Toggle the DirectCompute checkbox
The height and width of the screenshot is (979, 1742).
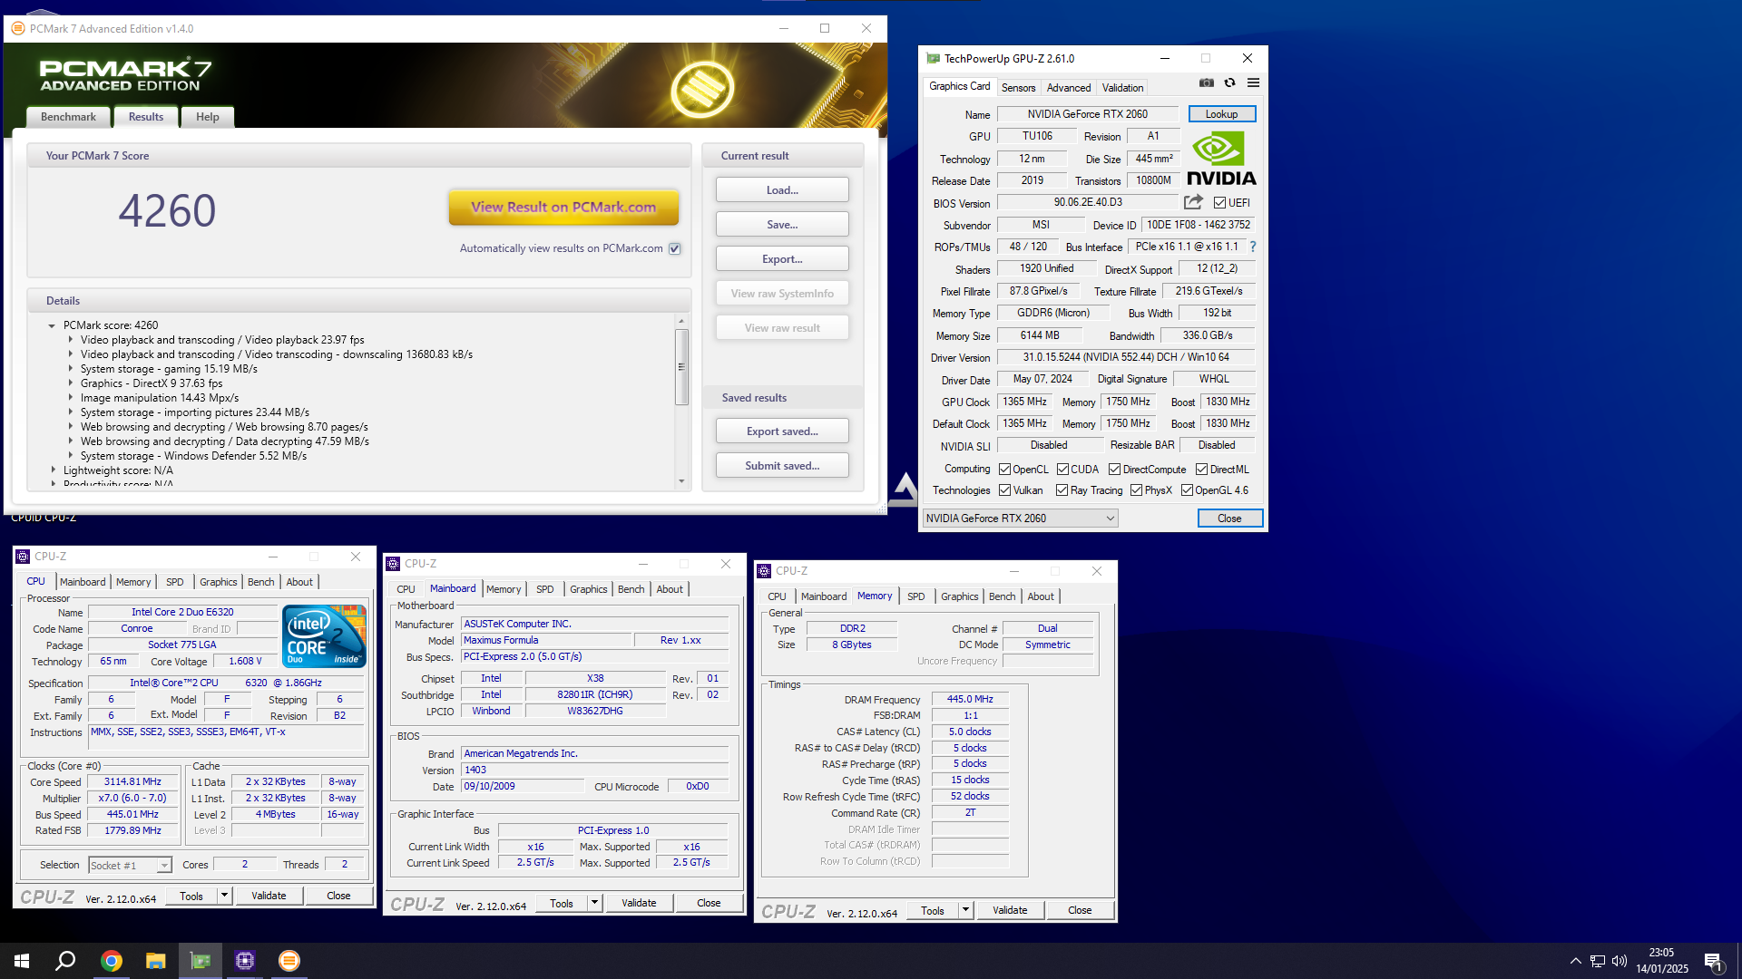click(x=1114, y=470)
